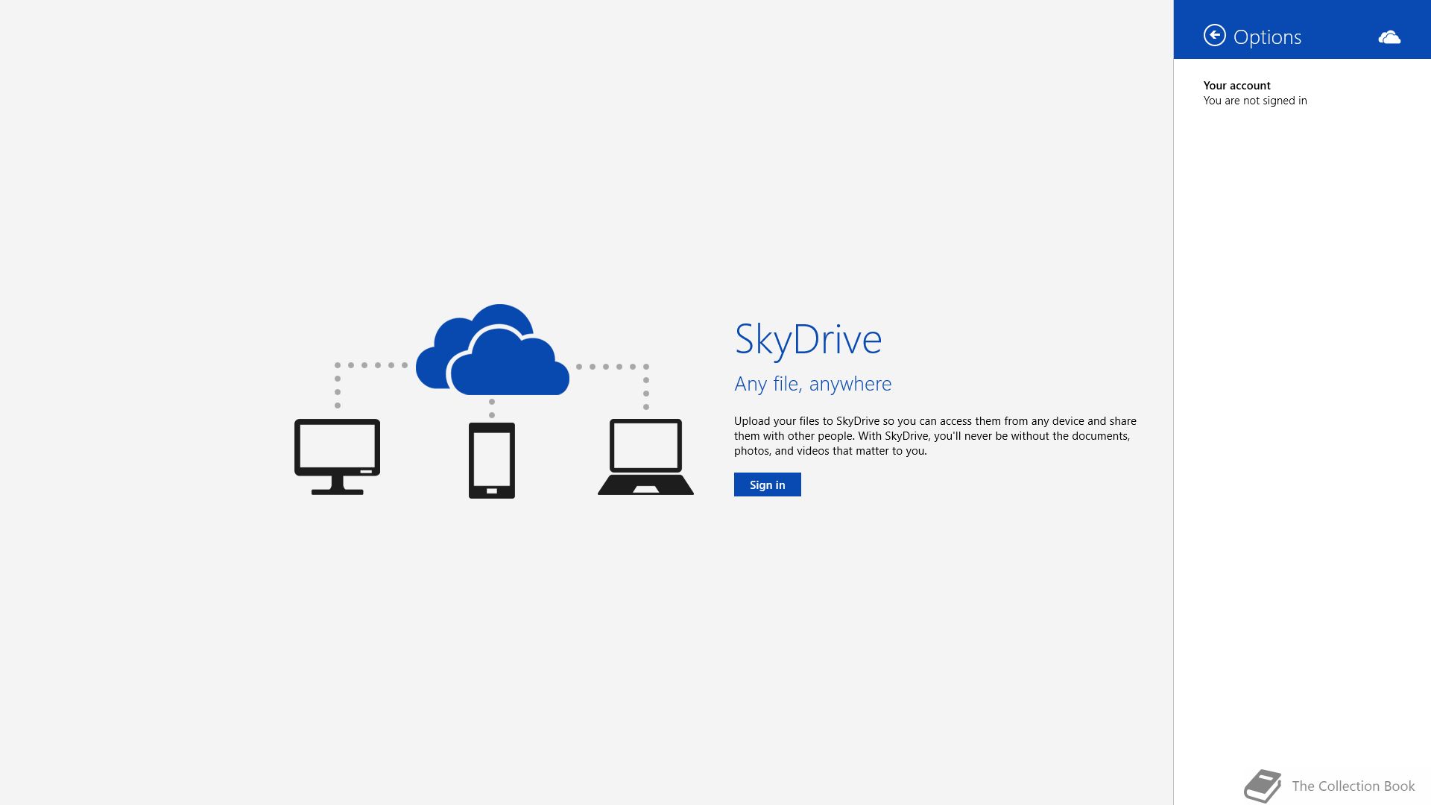The image size is (1431, 805).
Task: Click the desktop monitor icon
Action: point(337,456)
